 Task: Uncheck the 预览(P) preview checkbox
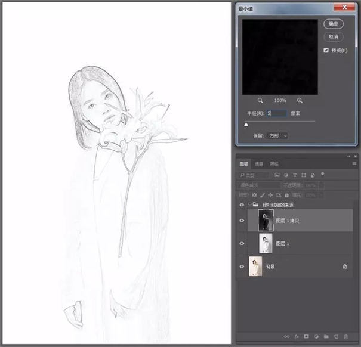[326, 51]
